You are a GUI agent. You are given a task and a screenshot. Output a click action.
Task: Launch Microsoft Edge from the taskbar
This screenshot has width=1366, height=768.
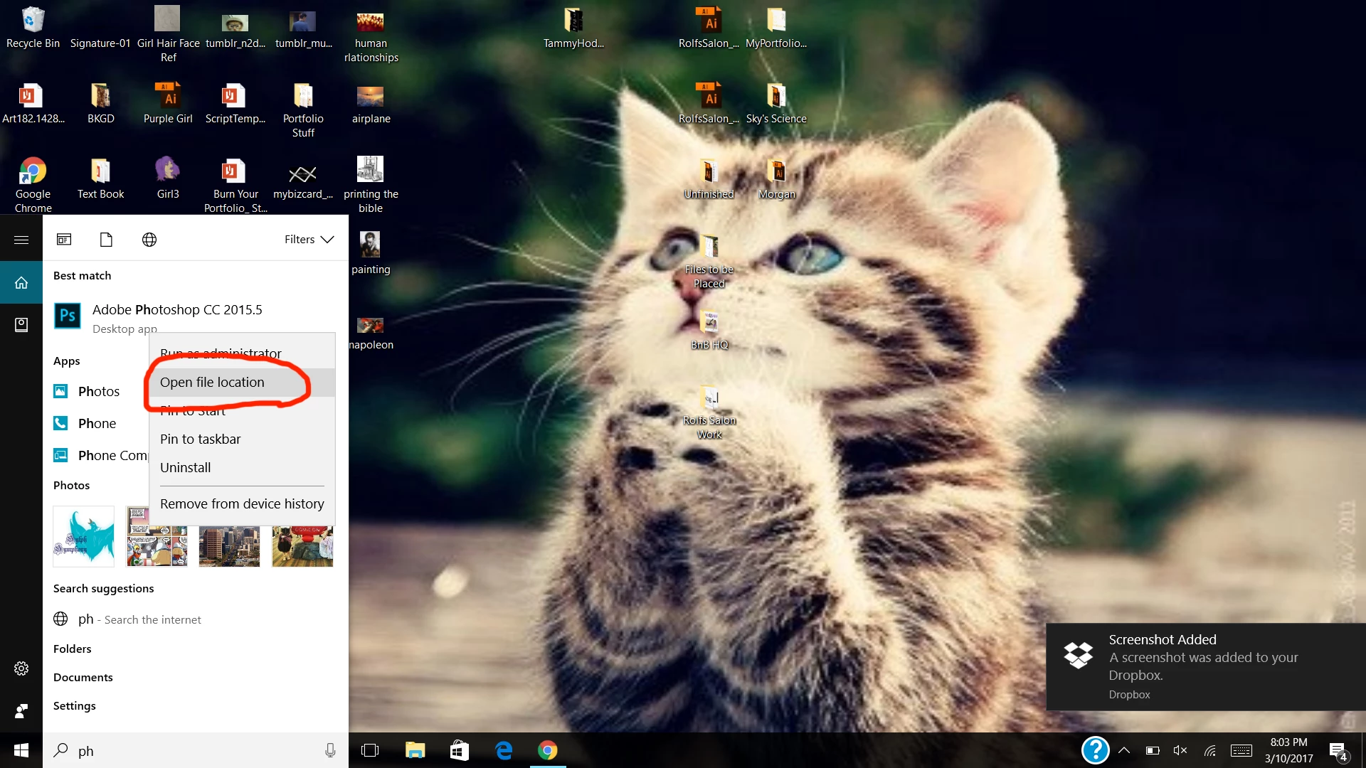point(504,750)
